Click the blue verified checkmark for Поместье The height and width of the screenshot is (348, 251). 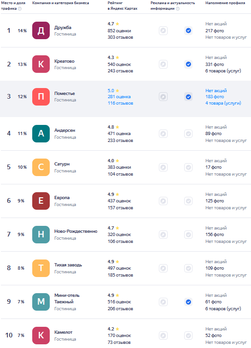click(x=188, y=97)
